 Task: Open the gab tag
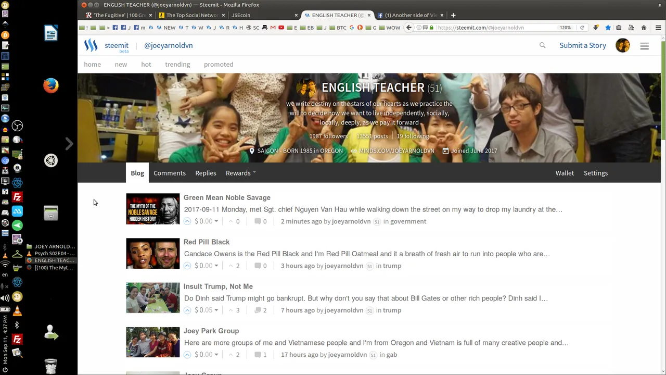click(392, 355)
